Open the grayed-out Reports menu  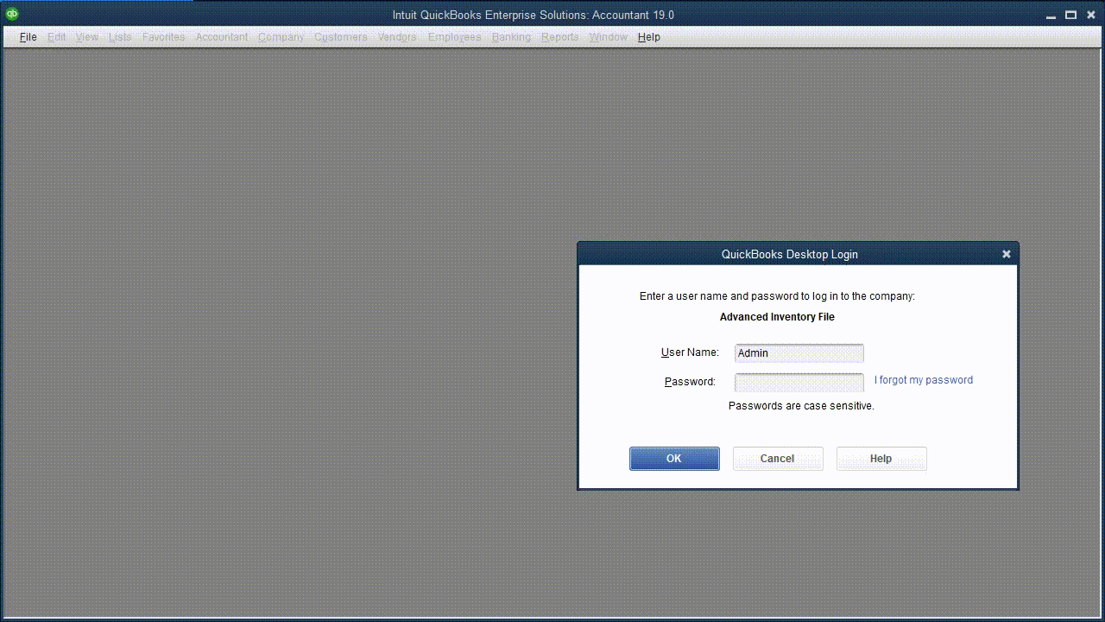pyautogui.click(x=559, y=37)
